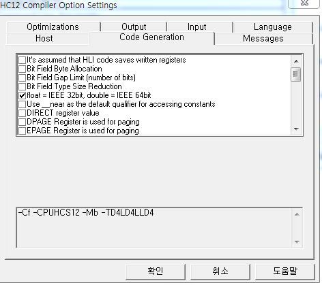Uncheck float = IEEE 32bit, double = IEEE 64bit
The height and width of the screenshot is (285, 322).
(x=22, y=95)
